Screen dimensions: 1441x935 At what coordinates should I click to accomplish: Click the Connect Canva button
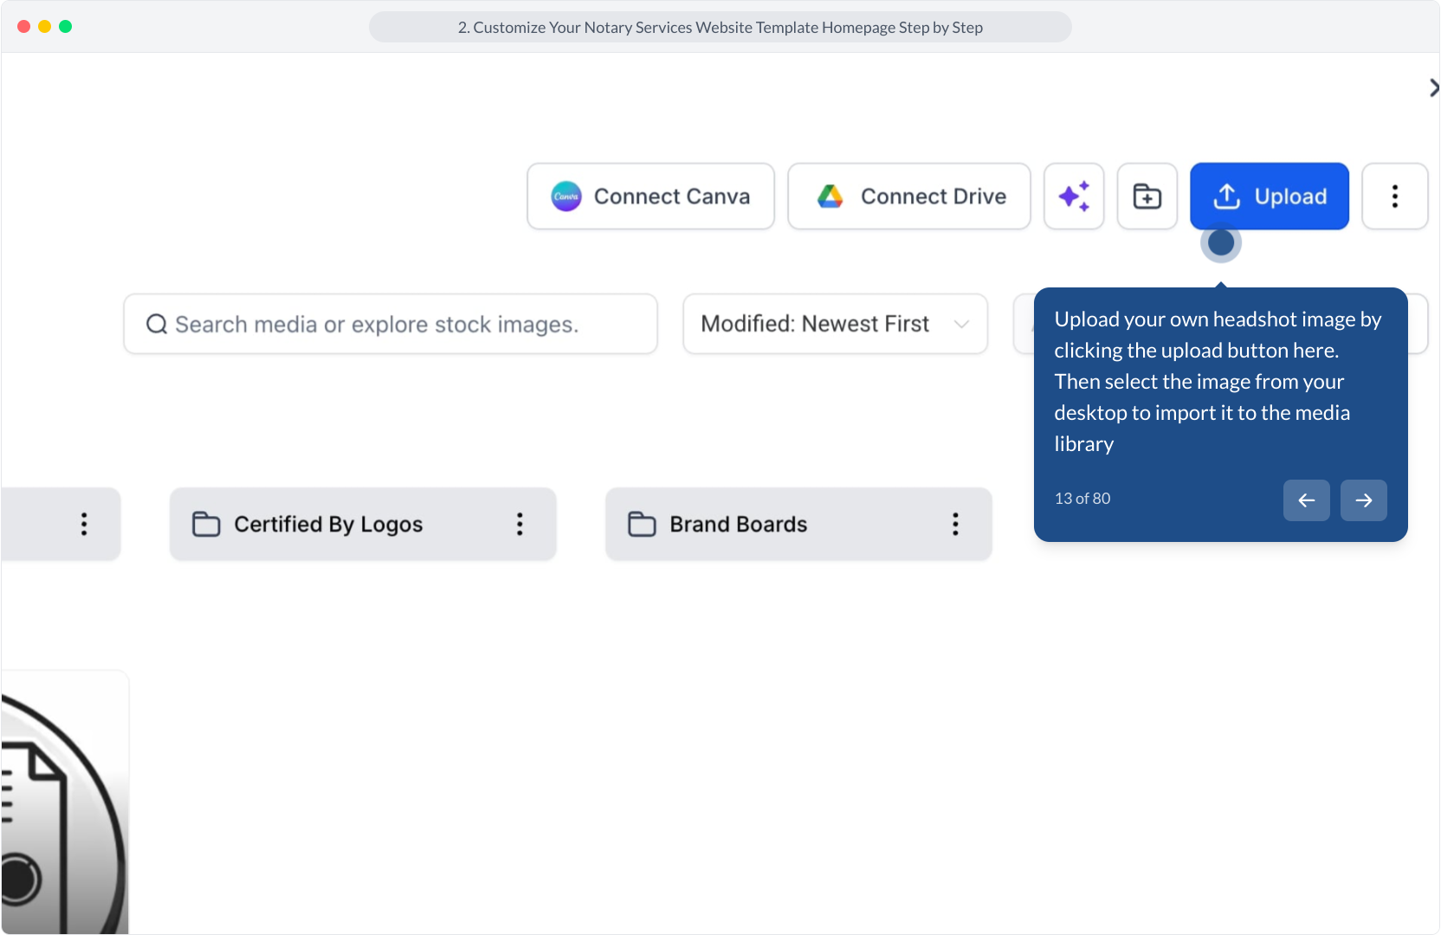tap(650, 197)
